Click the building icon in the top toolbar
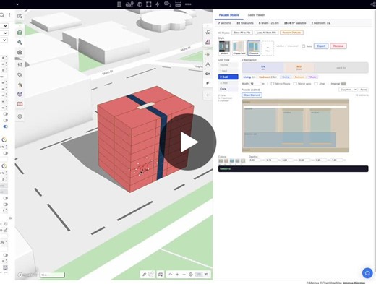The height and width of the screenshot is (284, 376). pyautogui.click(x=119, y=4)
